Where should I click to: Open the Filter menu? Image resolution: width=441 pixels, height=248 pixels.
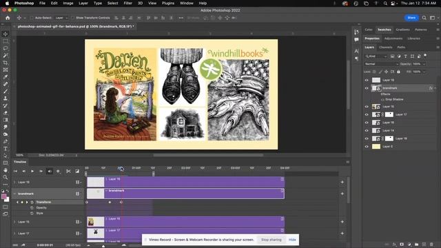(127, 3)
